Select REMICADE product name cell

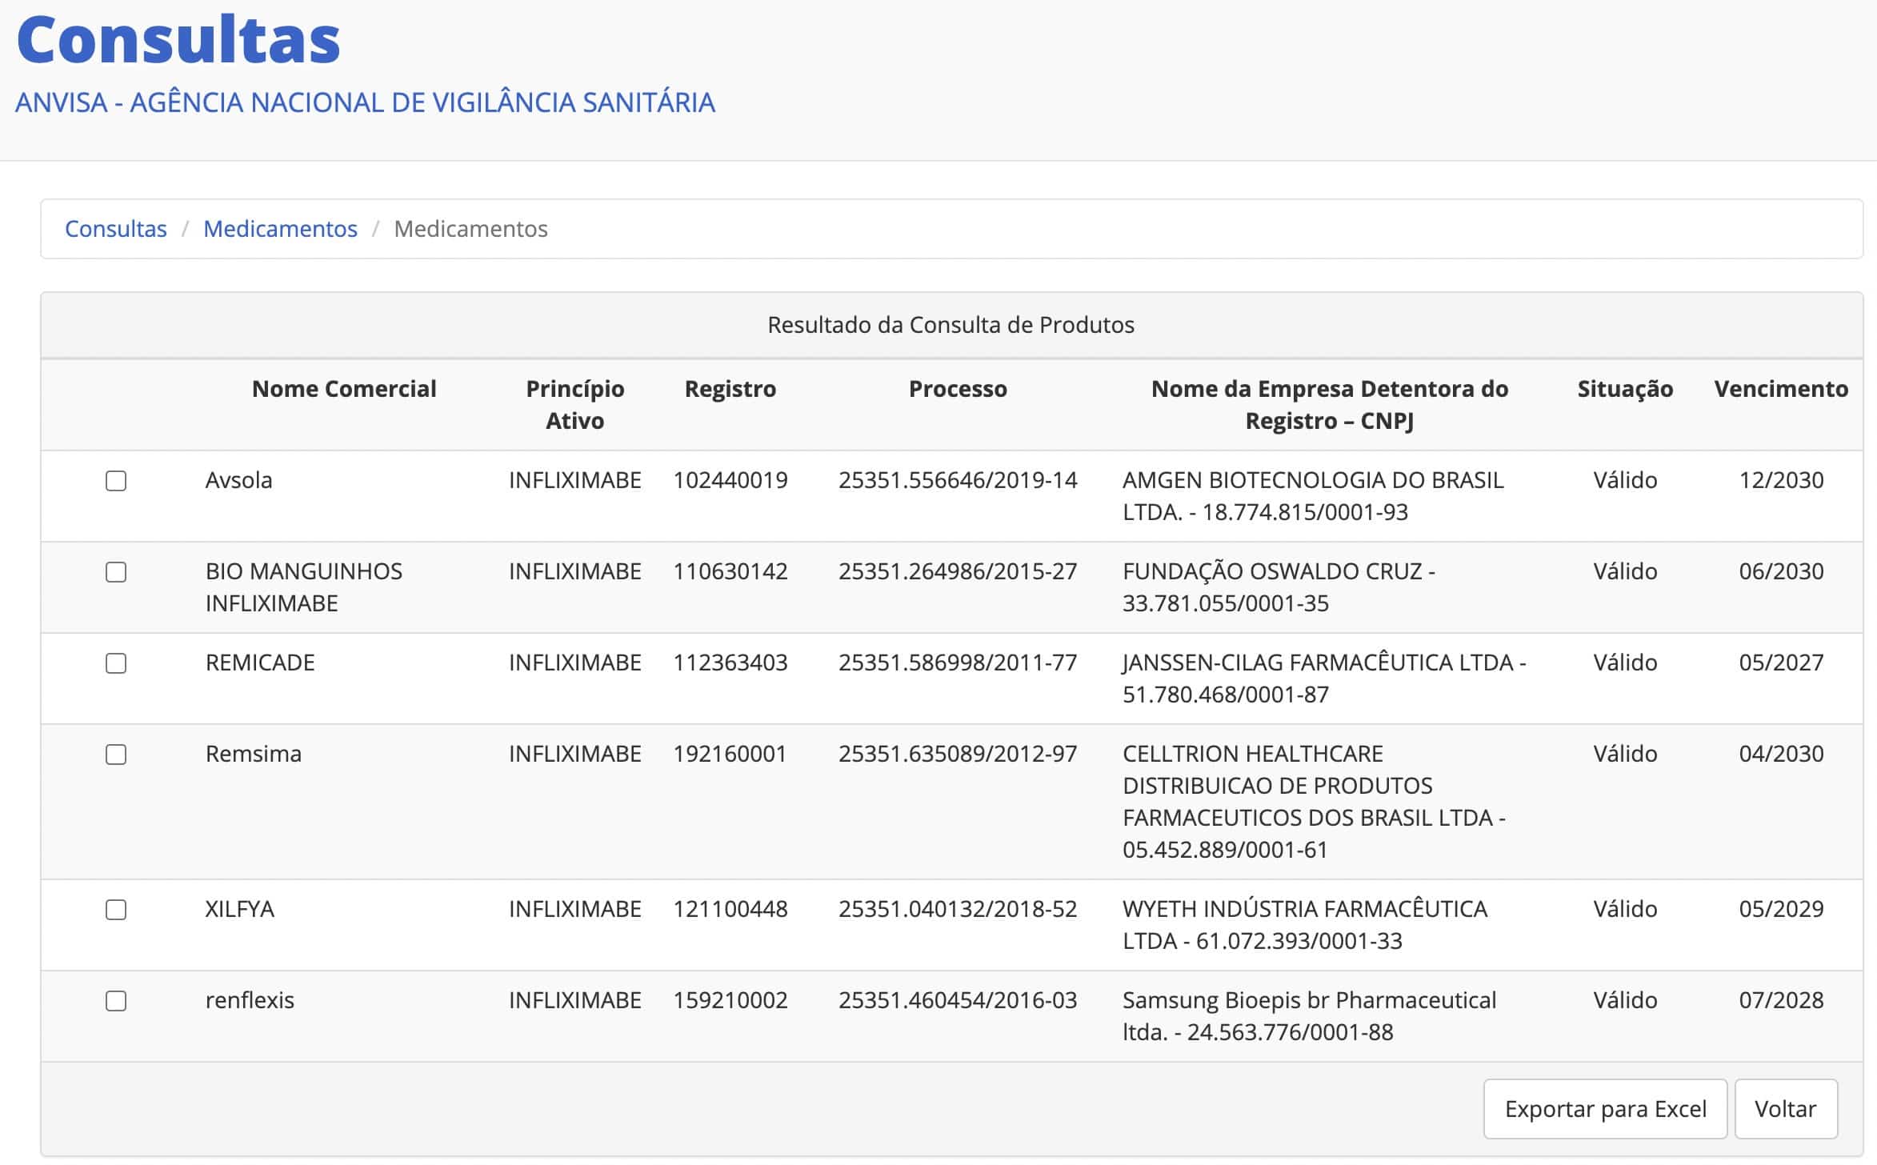[x=260, y=663]
